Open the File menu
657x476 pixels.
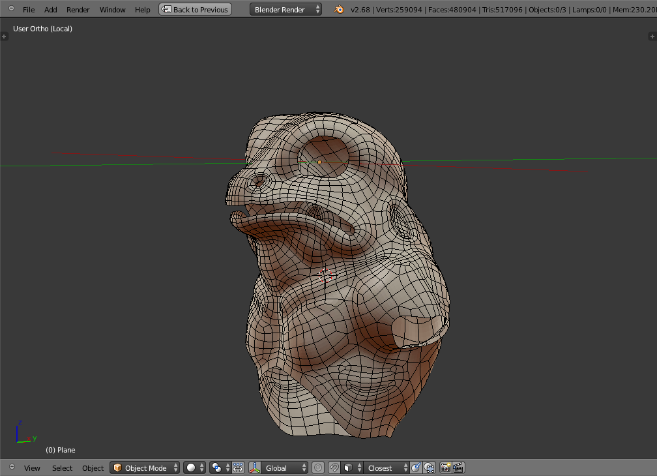[29, 10]
